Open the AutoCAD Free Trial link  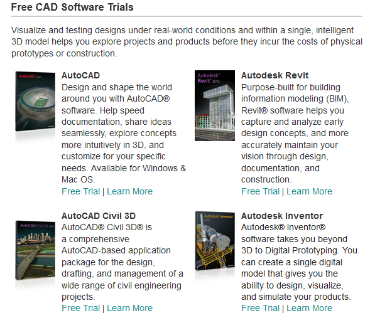80,191
